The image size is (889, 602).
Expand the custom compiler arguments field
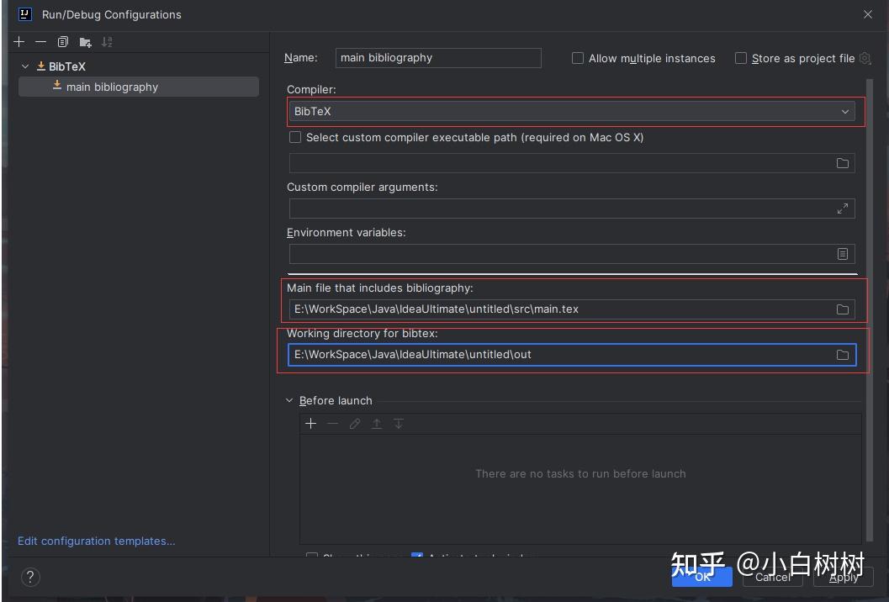843,209
